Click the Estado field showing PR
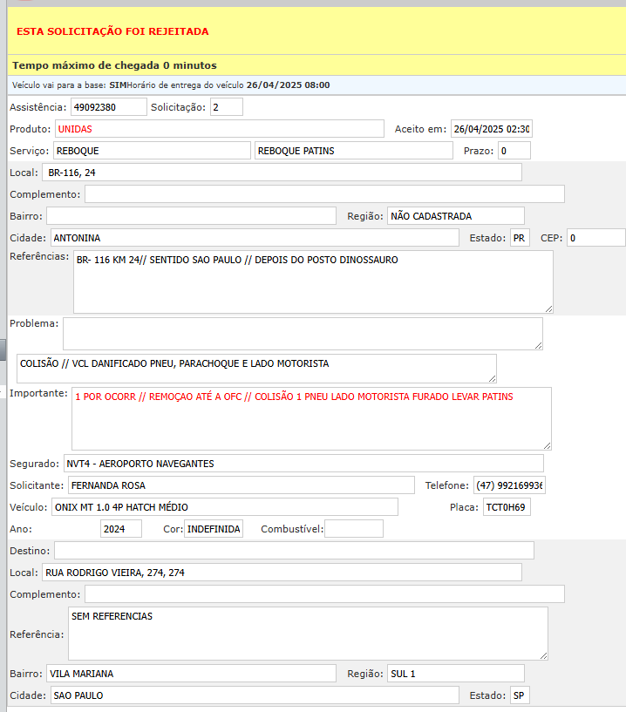 click(x=520, y=238)
